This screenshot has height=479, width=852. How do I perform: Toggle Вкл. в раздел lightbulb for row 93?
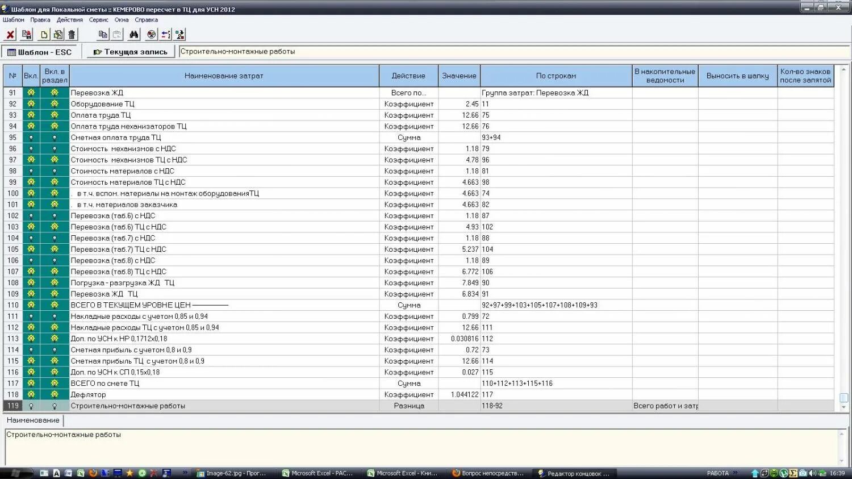click(55, 115)
